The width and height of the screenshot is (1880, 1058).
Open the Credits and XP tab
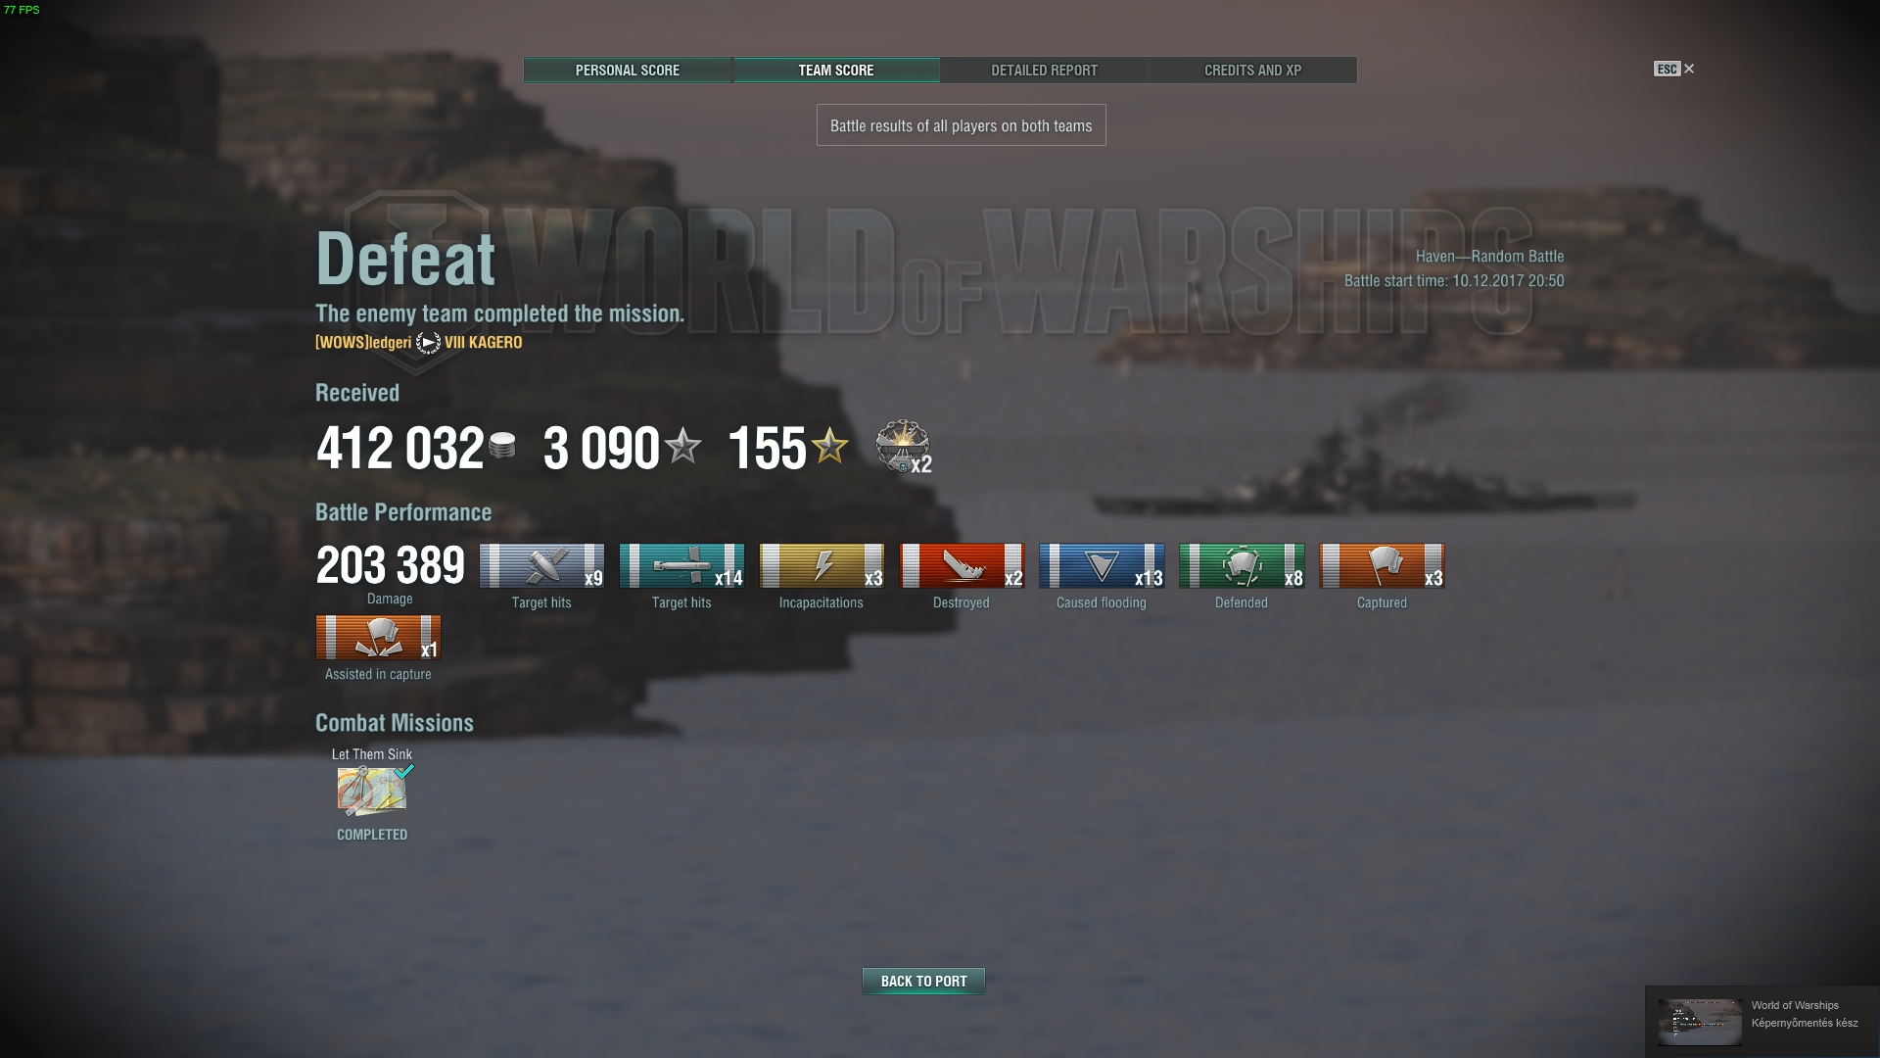[x=1252, y=71]
